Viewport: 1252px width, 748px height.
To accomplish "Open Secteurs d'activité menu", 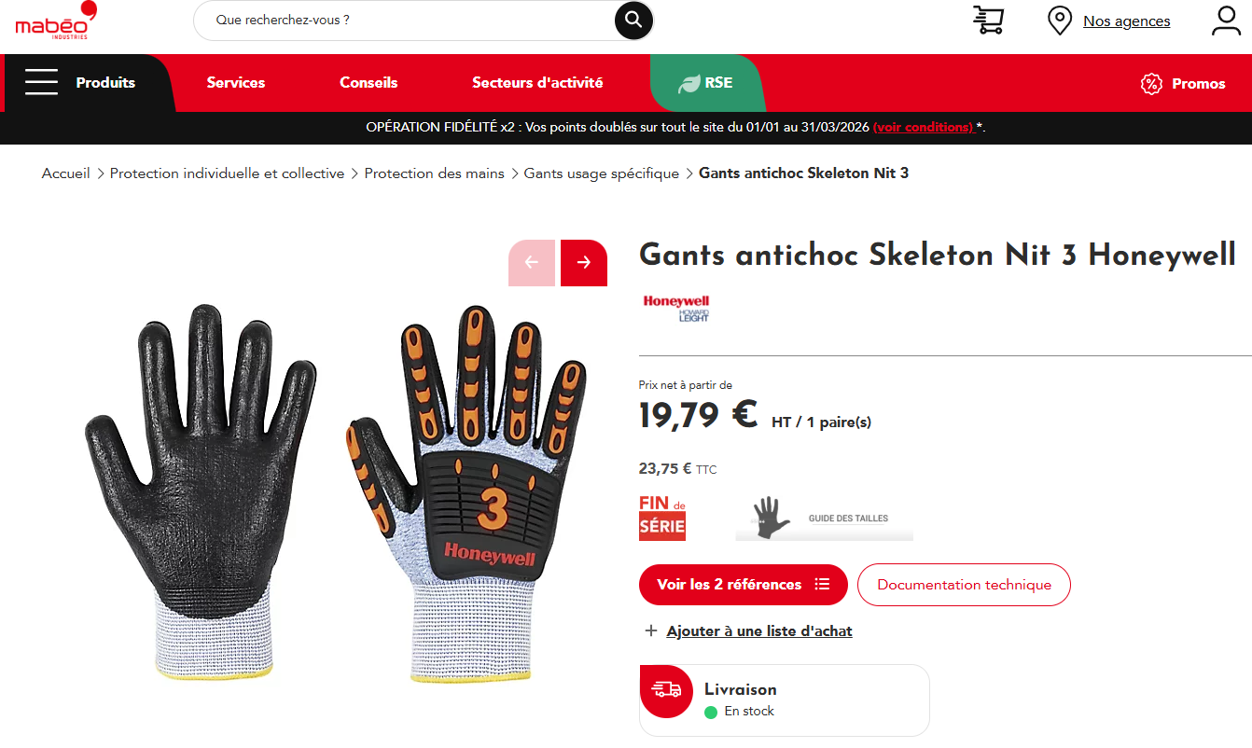I will [537, 83].
